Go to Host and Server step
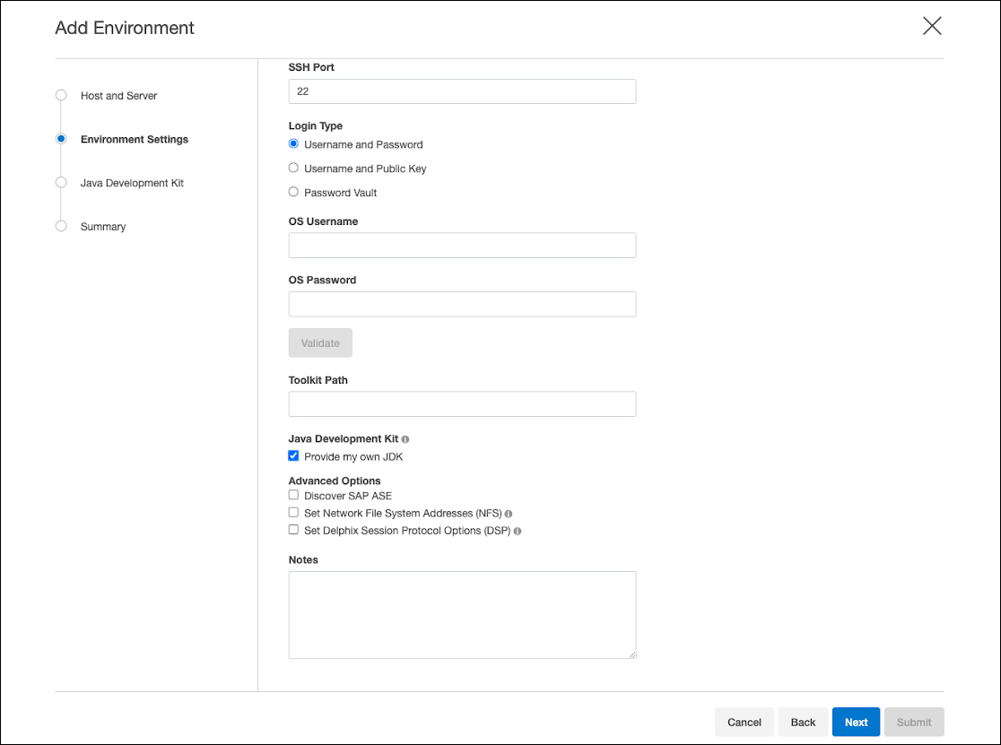 point(118,96)
